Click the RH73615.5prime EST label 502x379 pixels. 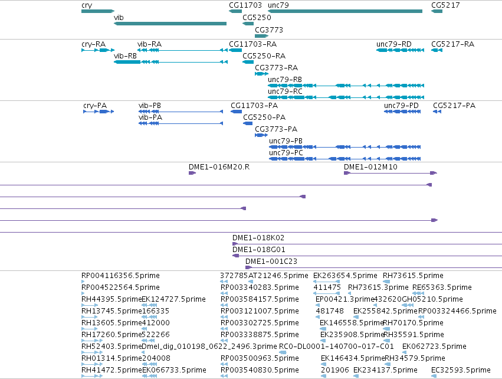coord(413,276)
